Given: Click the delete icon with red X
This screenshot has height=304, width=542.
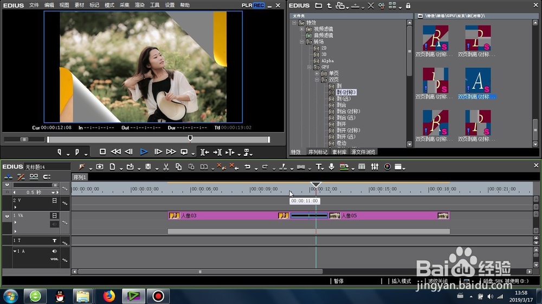Looking at the screenshot, I should (x=221, y=167).
